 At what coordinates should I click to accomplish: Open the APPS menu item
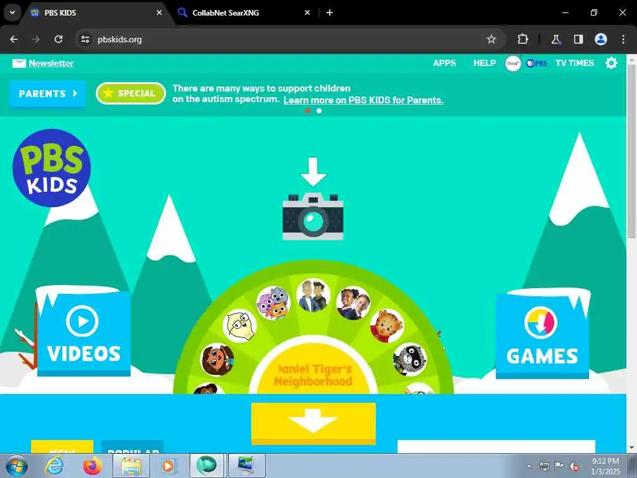tap(444, 63)
